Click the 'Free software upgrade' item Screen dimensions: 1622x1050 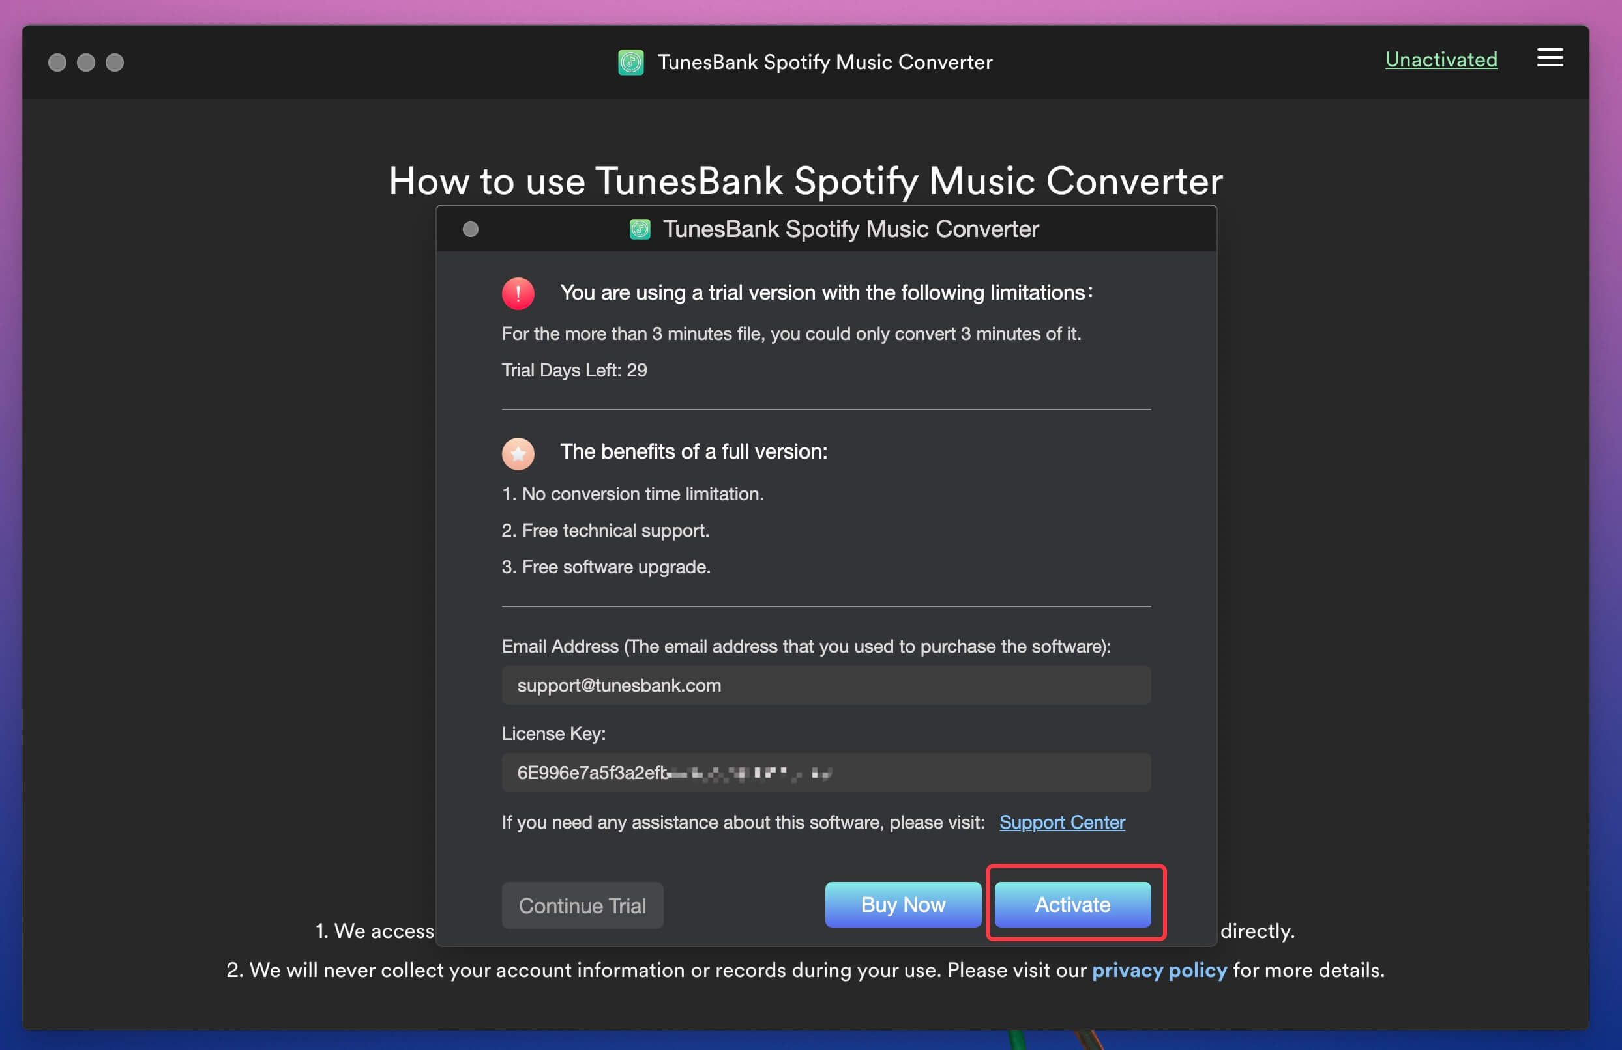[606, 567]
